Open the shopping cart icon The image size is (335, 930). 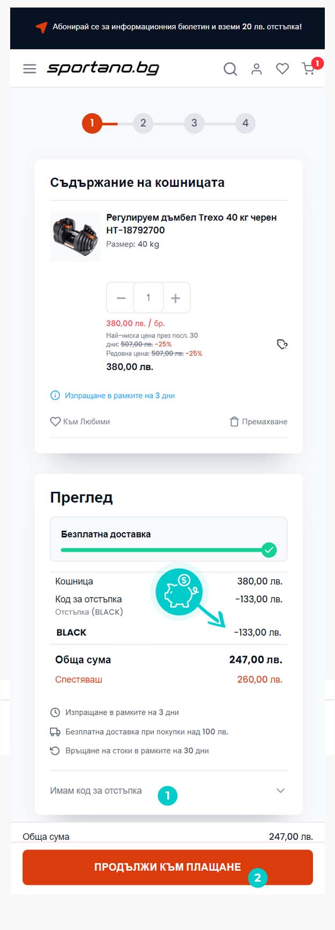click(x=308, y=69)
